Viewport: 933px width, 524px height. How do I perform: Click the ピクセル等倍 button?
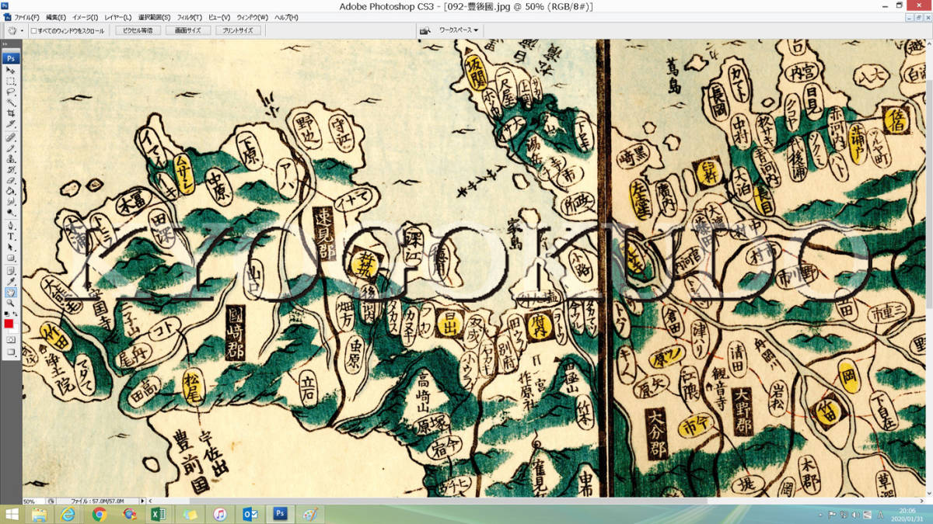[138, 30]
